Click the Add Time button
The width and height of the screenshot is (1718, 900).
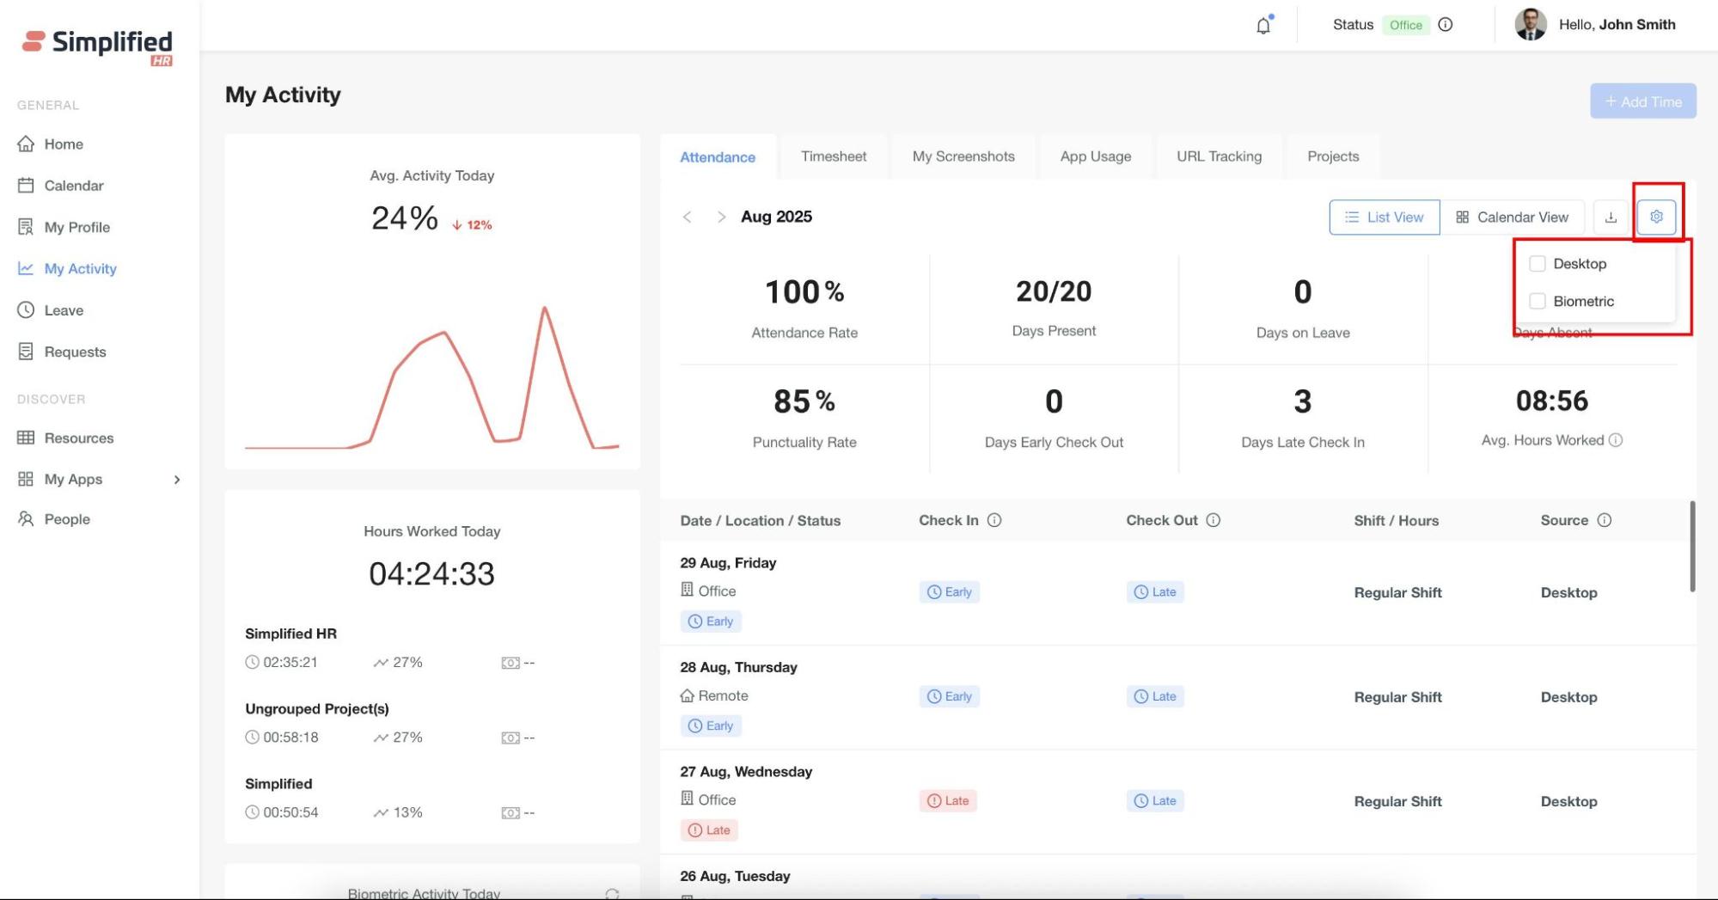pyautogui.click(x=1642, y=101)
